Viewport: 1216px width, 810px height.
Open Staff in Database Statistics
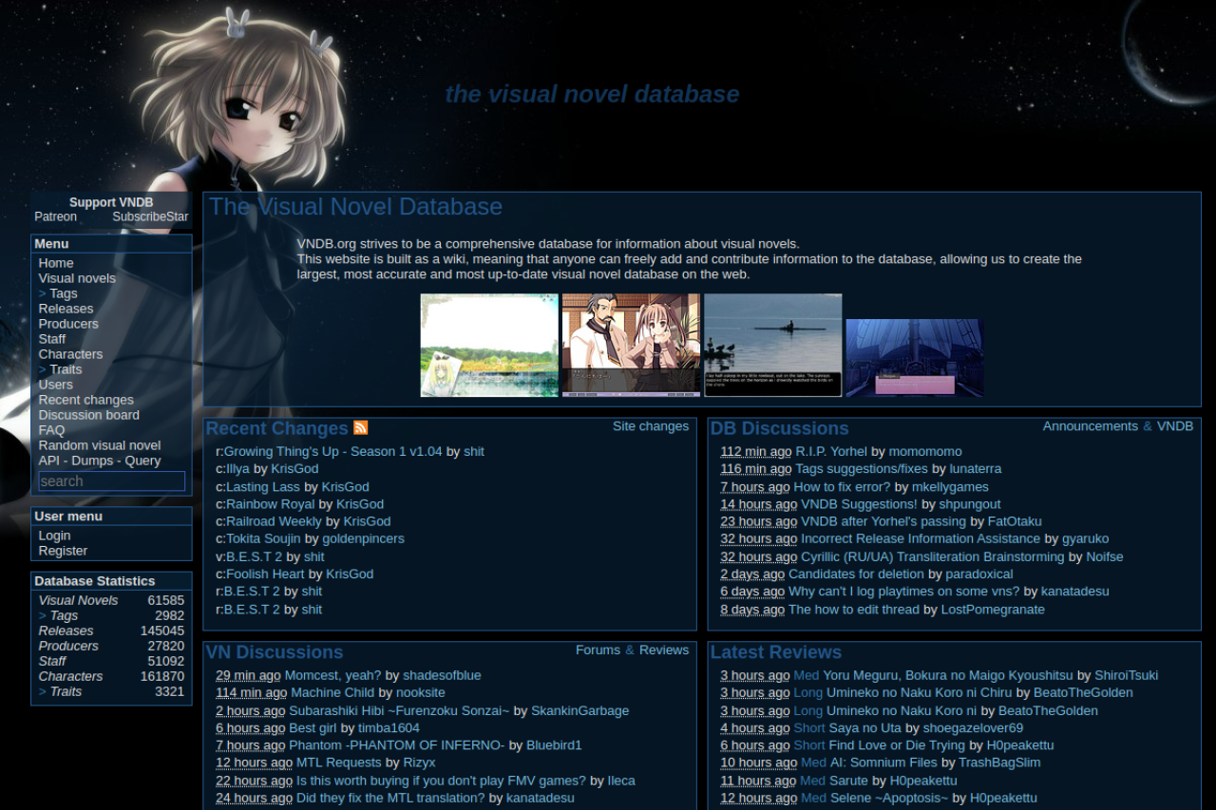point(52,661)
